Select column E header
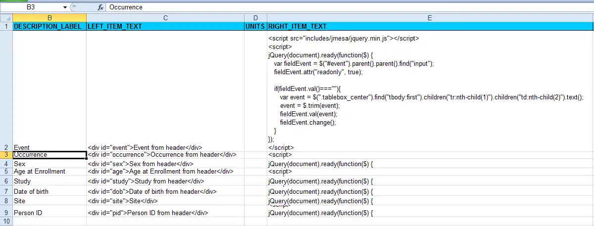The image size is (594, 226). click(430, 18)
